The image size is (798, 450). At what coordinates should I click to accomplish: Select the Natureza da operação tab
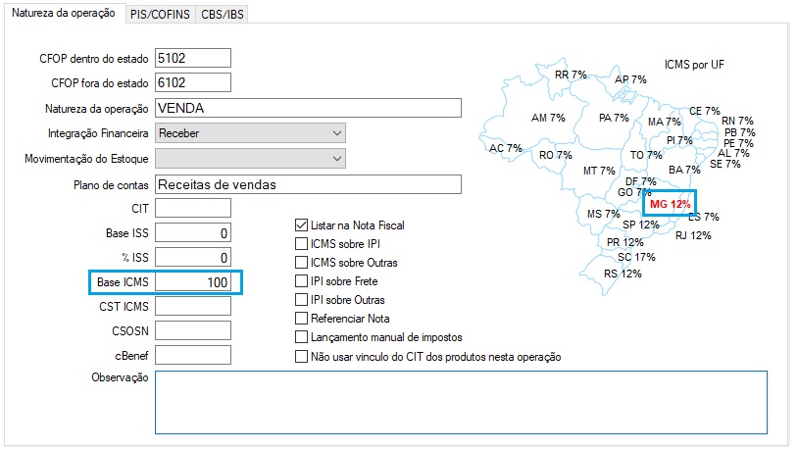click(65, 14)
